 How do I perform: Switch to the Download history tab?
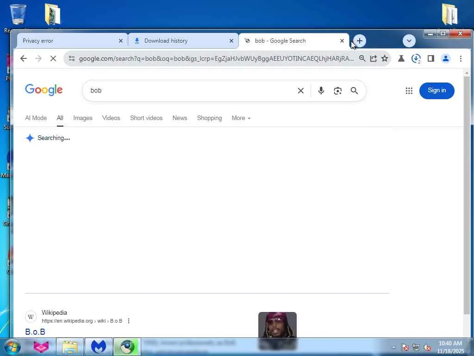(x=183, y=41)
